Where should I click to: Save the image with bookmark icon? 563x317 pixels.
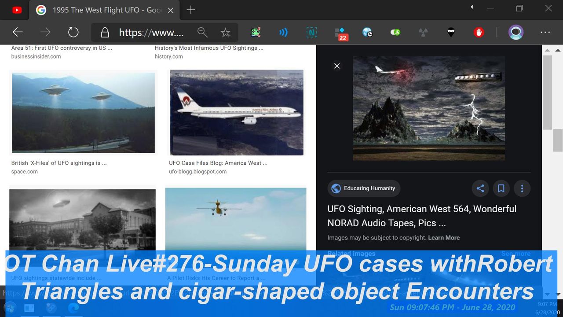point(501,188)
